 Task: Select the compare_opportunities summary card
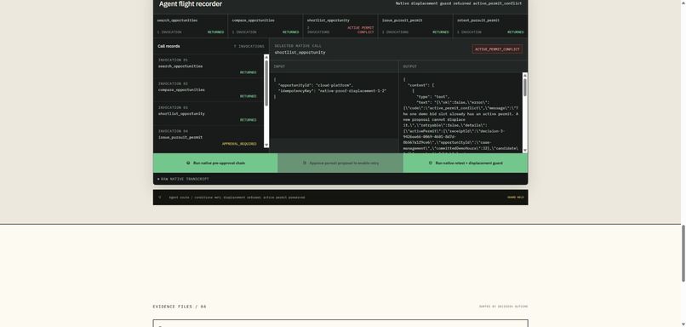pyautogui.click(x=266, y=26)
